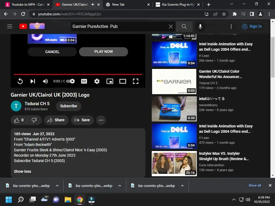
Task: Open the intel Japanese video thumbnail
Action: (174, 109)
